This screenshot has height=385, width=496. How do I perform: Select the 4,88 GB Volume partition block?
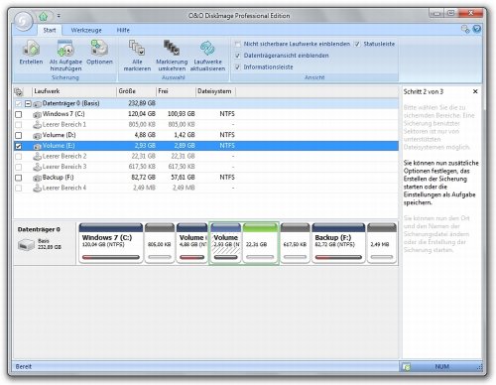(191, 243)
